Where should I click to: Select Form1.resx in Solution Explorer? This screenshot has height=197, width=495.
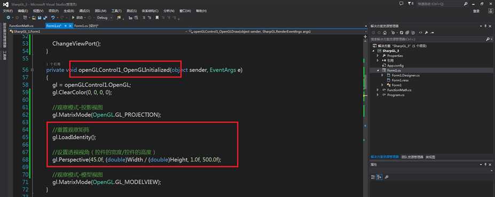click(x=400, y=80)
